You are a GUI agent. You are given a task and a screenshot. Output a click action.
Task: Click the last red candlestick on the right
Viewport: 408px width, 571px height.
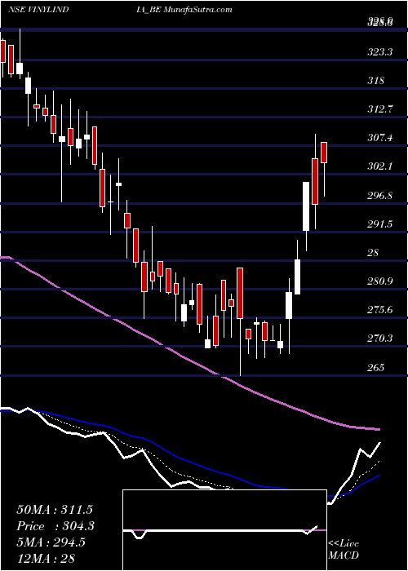tap(324, 153)
